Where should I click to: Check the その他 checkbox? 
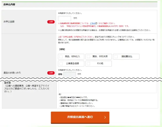click(88, 64)
